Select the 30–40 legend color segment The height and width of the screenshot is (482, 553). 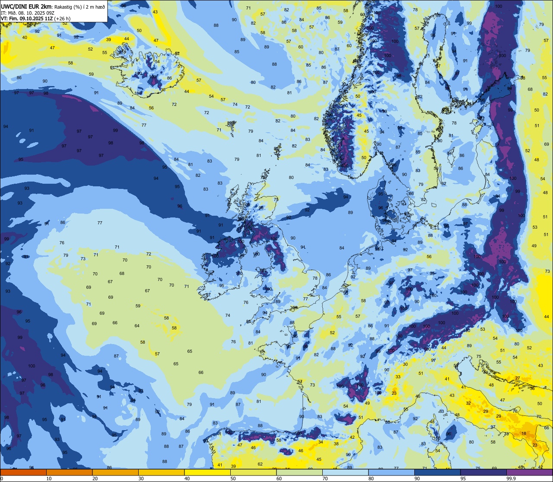click(161, 472)
